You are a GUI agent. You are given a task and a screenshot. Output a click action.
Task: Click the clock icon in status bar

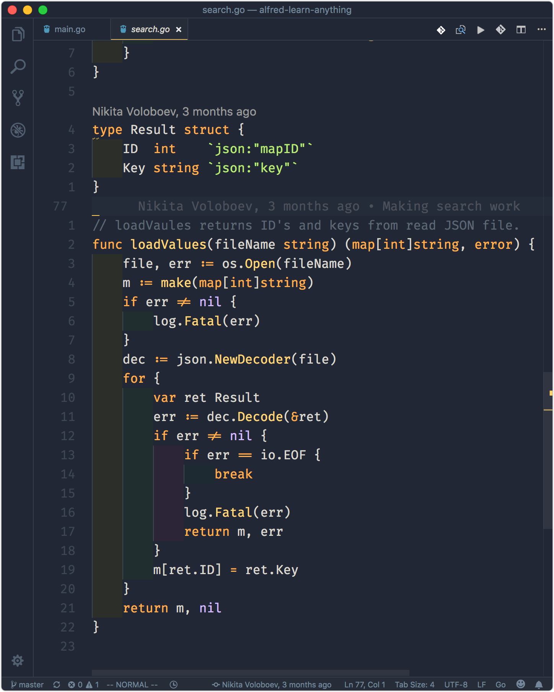pos(173,684)
